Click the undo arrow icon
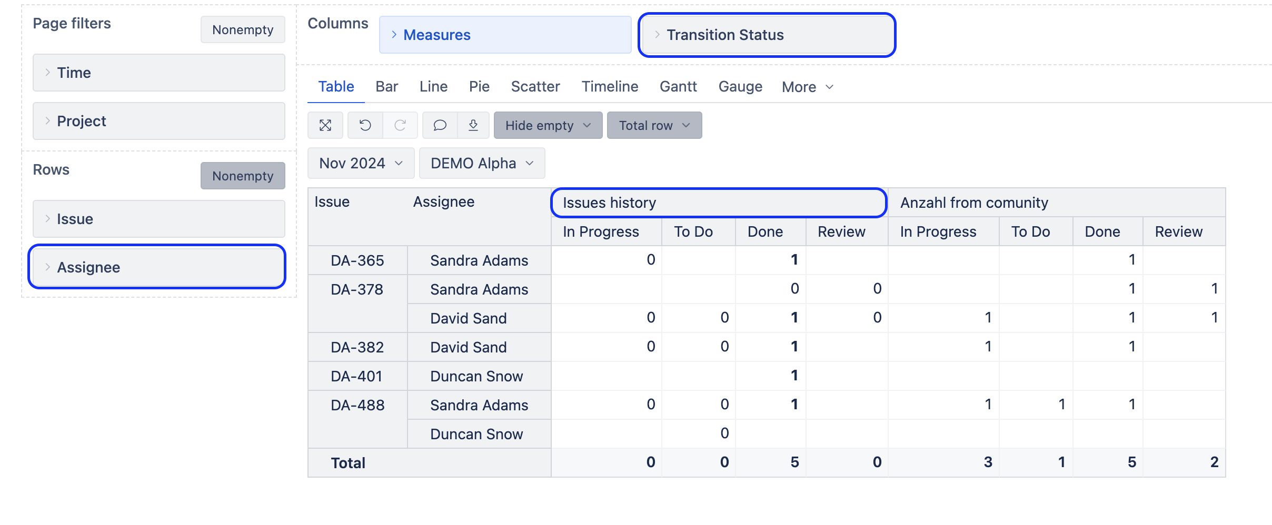 (x=365, y=125)
